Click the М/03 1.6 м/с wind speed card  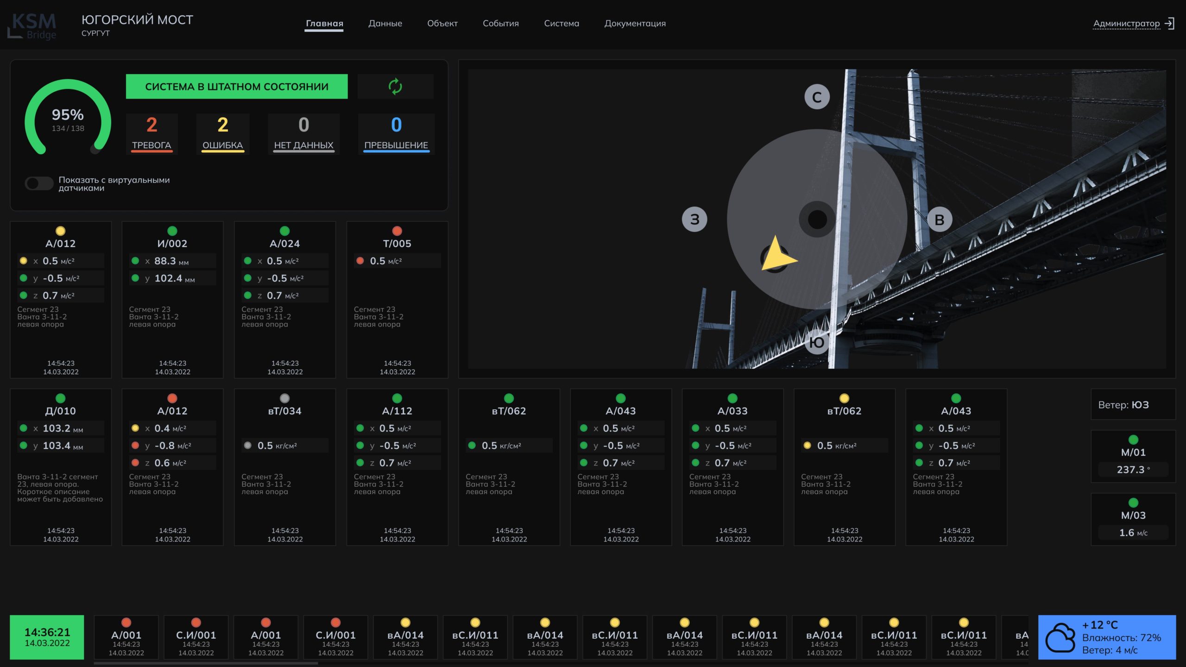tap(1133, 519)
